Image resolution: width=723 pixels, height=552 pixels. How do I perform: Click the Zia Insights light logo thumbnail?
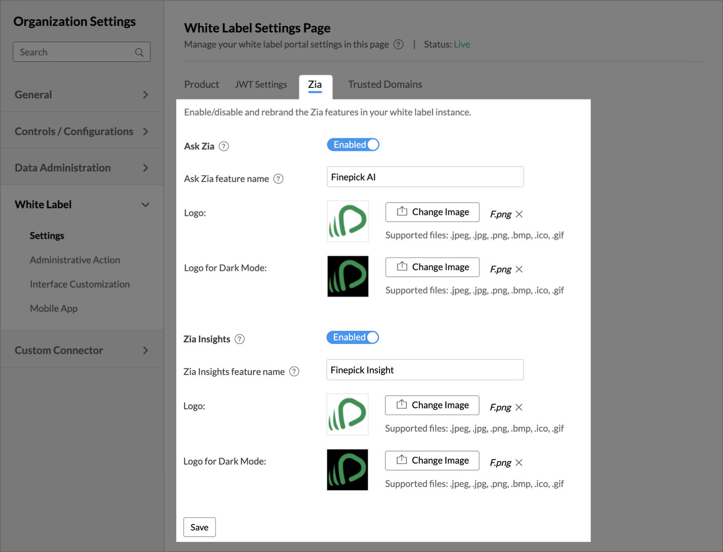(347, 415)
